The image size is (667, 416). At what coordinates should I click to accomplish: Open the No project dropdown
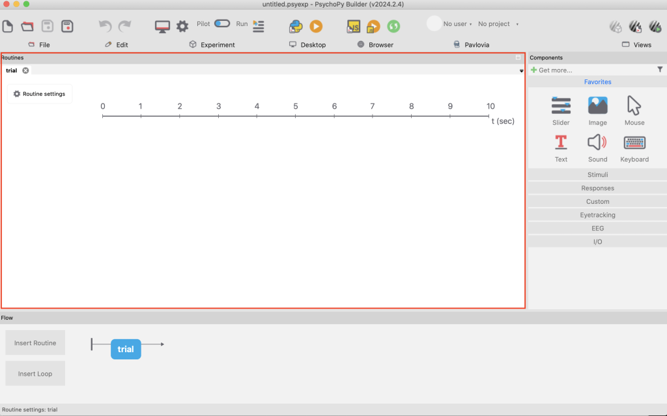click(x=498, y=24)
